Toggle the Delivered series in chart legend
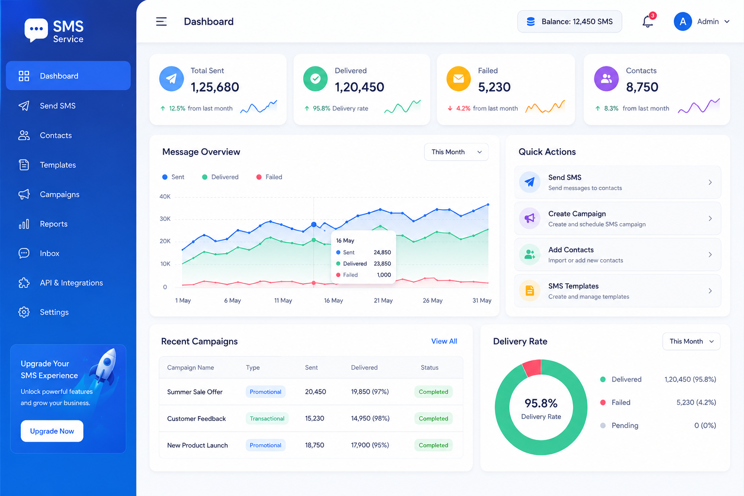This screenshot has width=744, height=496. tap(220, 177)
